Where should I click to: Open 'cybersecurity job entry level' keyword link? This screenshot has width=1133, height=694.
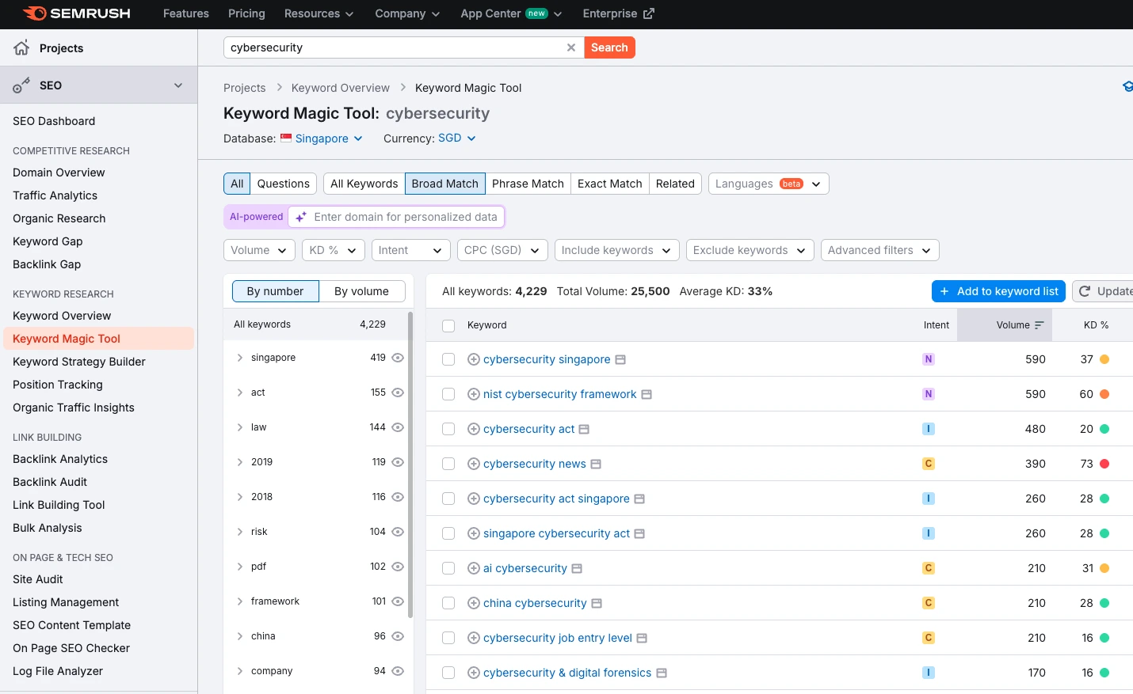coord(558,638)
